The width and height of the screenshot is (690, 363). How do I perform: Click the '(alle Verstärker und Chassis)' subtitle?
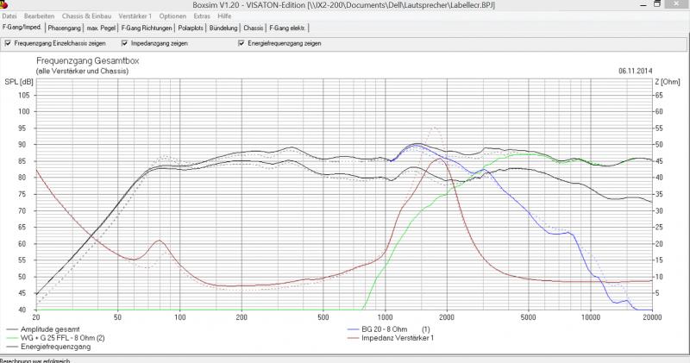pos(82,71)
